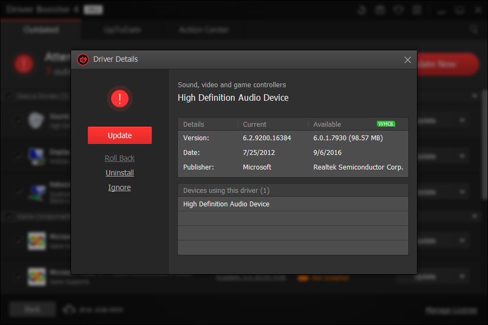The height and width of the screenshot is (325, 488).
Task: Open the hamburger menu icon in title bar
Action: (416, 9)
